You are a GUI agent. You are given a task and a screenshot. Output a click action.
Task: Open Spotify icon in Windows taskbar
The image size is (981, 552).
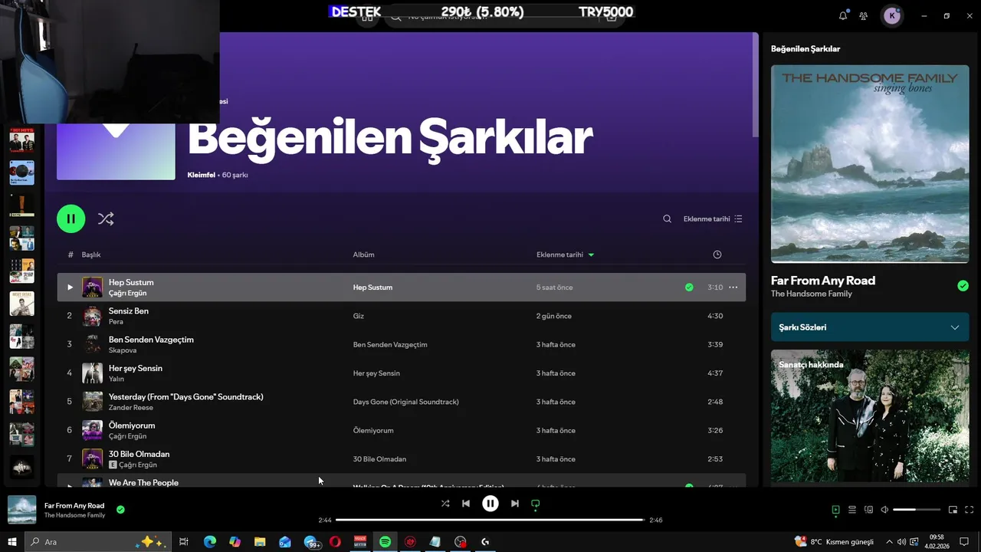(x=385, y=542)
